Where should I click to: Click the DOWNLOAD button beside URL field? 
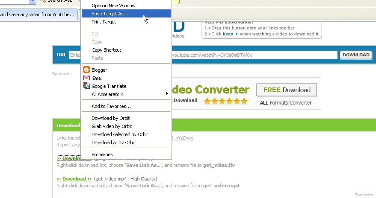[x=356, y=55]
